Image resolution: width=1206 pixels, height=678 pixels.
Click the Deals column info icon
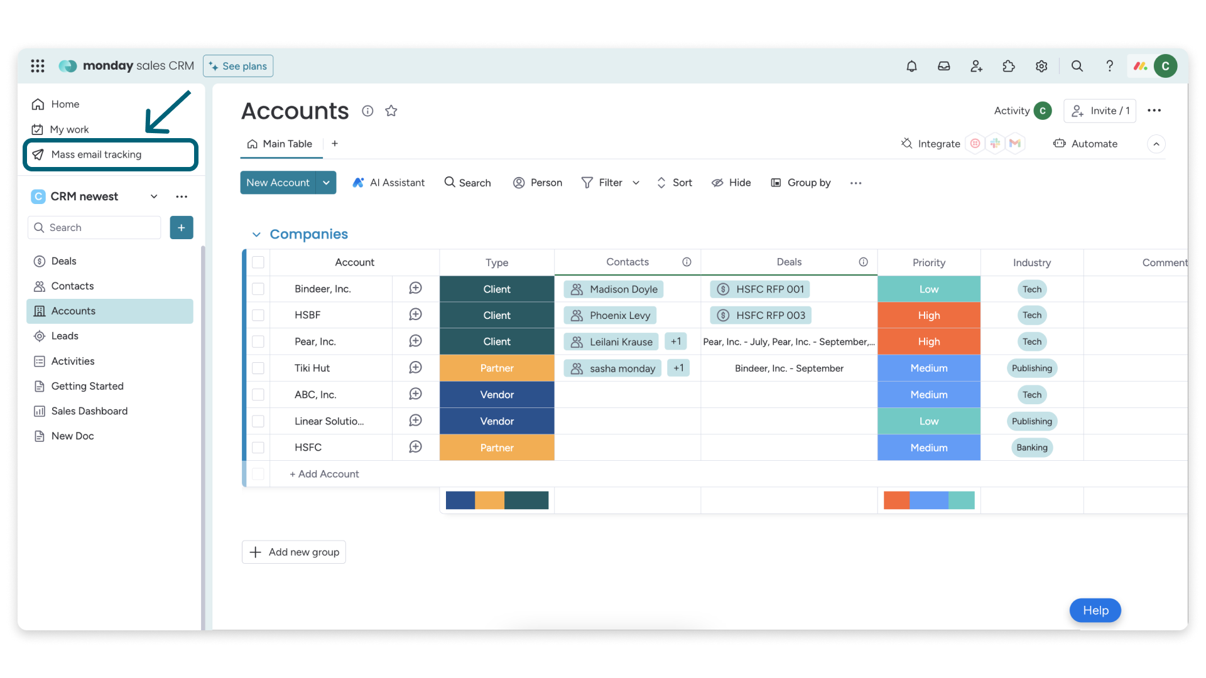(864, 262)
